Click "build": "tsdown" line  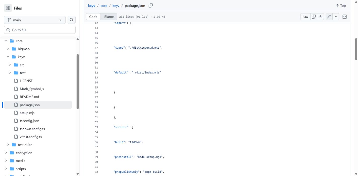128,142
